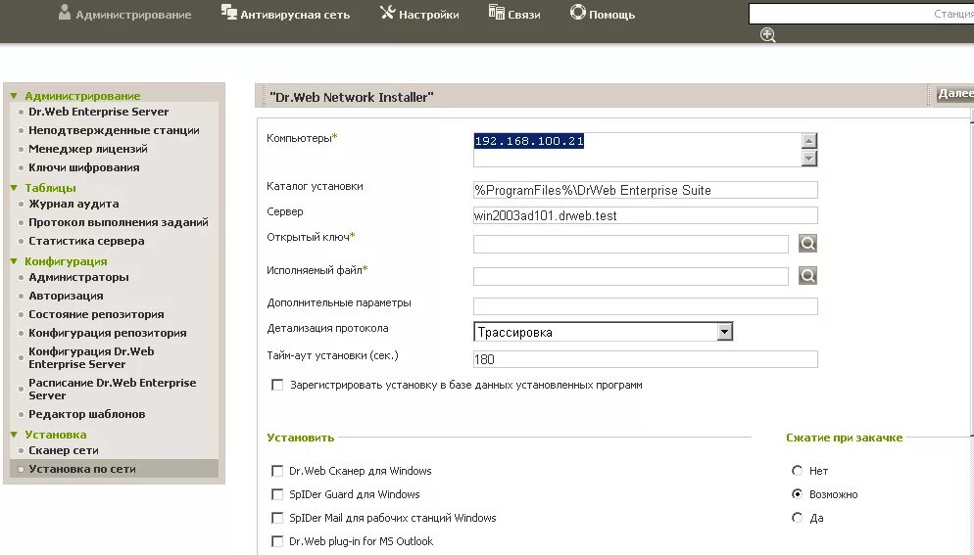Select Установка по сети sidebar item
974x555 pixels.
point(115,469)
